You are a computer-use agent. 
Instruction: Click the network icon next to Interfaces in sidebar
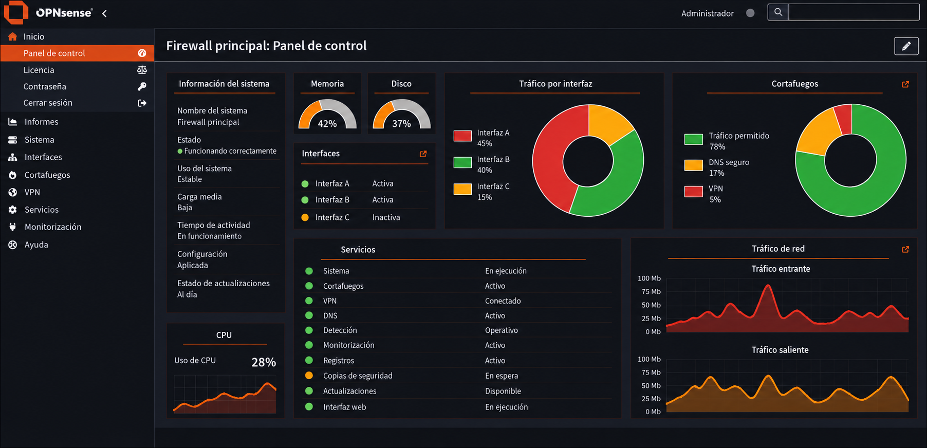point(12,157)
